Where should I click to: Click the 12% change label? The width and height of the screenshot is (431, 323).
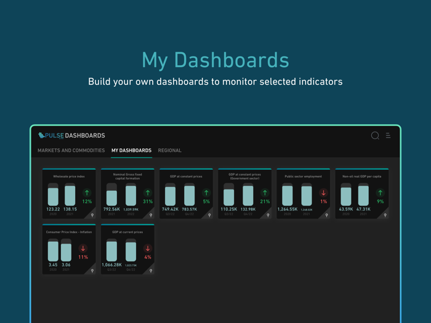(x=87, y=202)
